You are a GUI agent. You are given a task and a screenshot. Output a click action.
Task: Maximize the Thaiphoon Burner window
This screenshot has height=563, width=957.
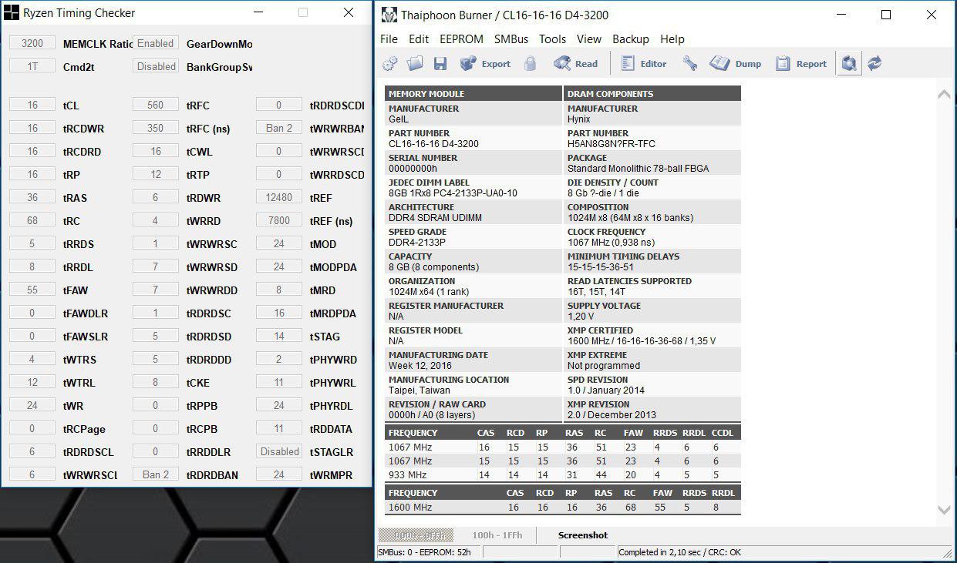[x=886, y=15]
